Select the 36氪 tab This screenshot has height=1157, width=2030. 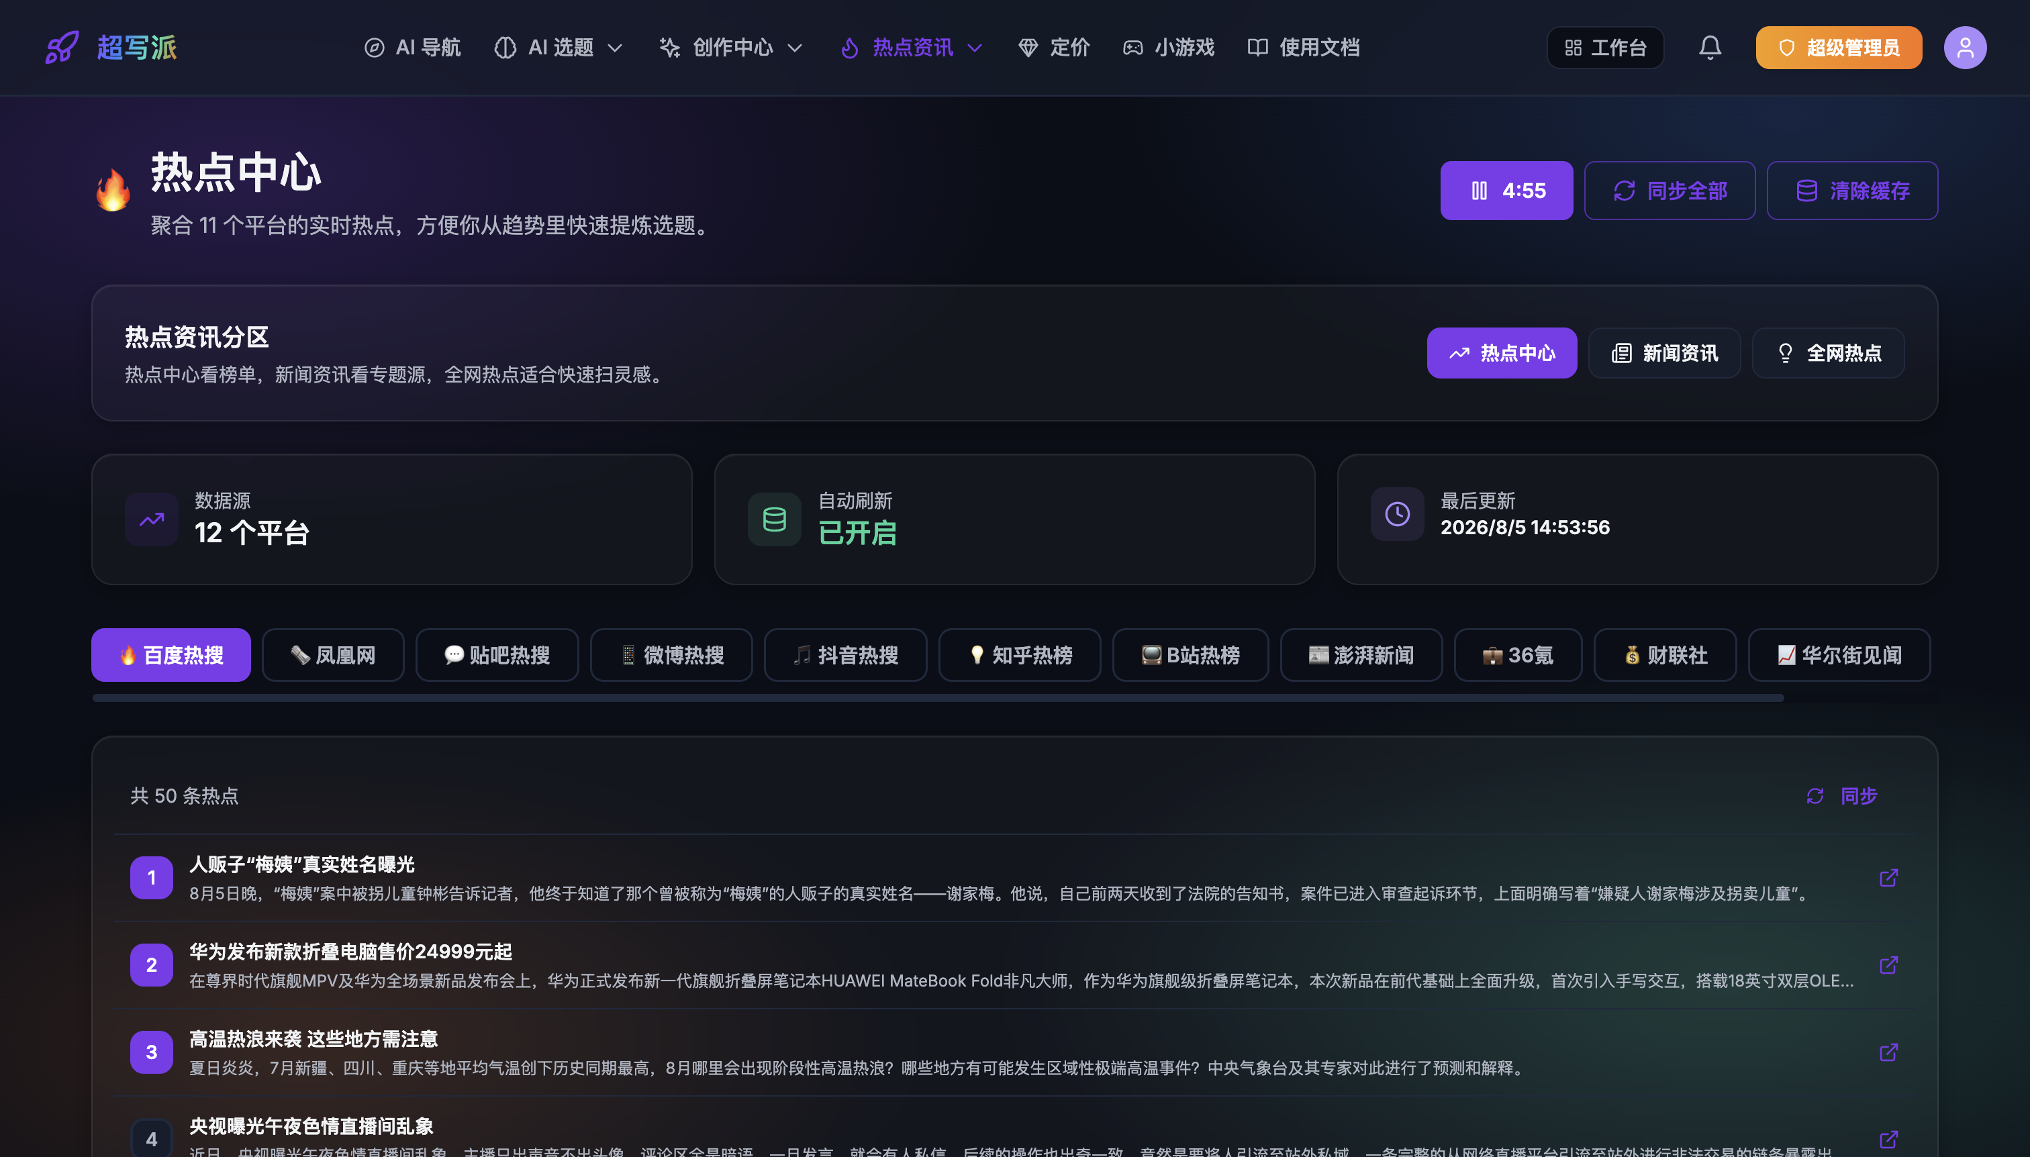(1518, 655)
